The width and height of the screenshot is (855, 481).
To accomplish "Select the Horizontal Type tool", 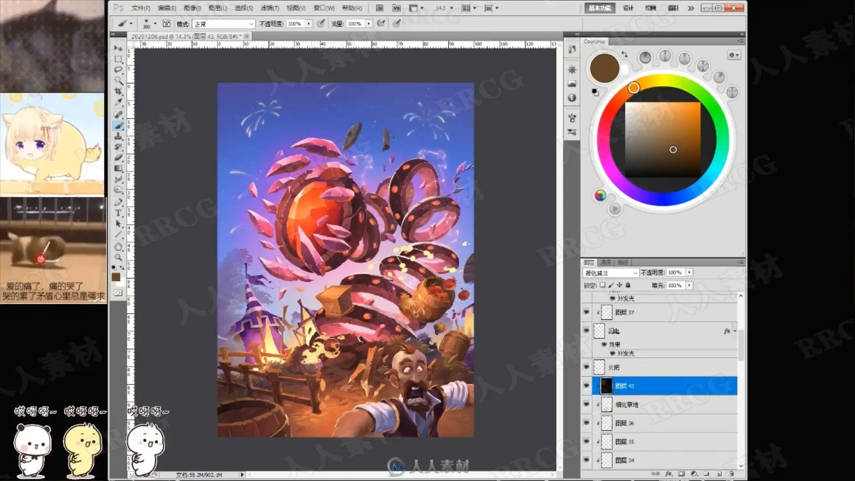I will click(x=118, y=212).
